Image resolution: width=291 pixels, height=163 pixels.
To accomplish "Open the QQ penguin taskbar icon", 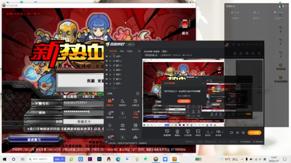I will (x=109, y=159).
